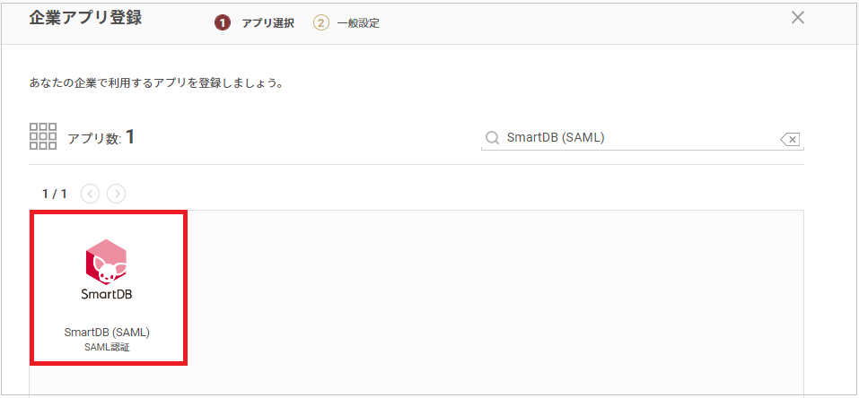Click the grid view icon beside アプリ数
This screenshot has height=398, width=859.
click(x=43, y=136)
